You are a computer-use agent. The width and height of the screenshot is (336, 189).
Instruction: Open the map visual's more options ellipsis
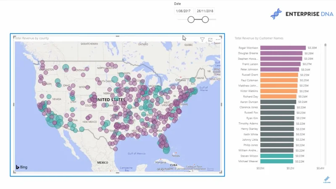218,39
